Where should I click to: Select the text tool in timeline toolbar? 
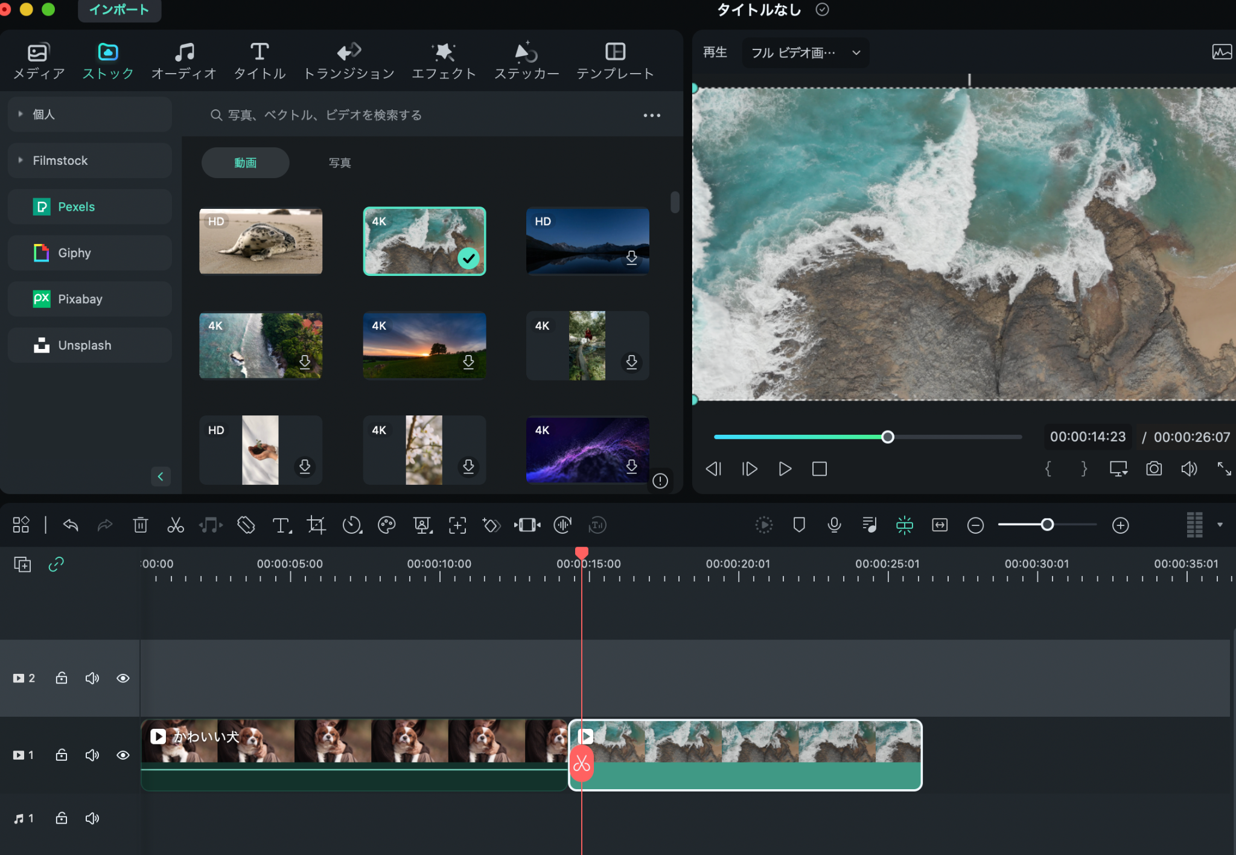(x=281, y=525)
